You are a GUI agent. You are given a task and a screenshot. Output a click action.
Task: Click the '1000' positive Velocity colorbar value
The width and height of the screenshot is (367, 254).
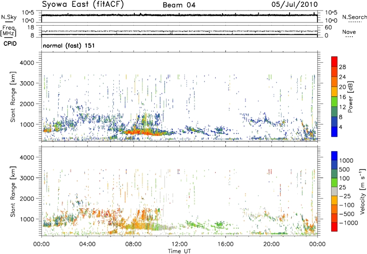pyautogui.click(x=346, y=160)
